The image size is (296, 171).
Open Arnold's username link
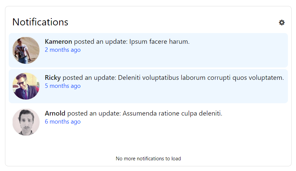(x=55, y=113)
